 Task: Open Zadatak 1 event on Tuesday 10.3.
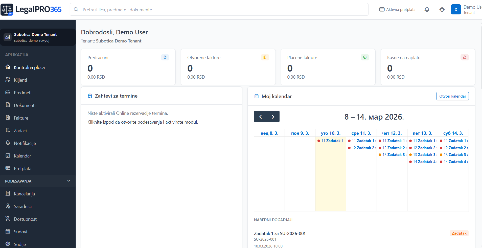pos(332,141)
